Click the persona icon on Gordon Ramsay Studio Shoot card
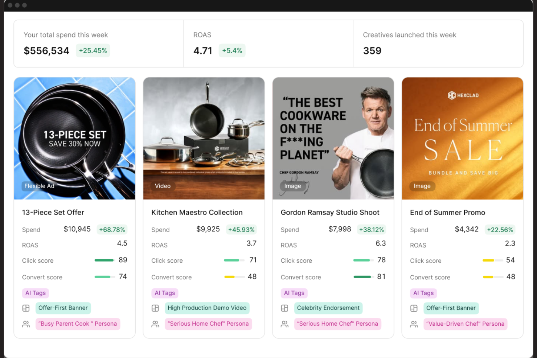The width and height of the screenshot is (537, 358). 284,324
